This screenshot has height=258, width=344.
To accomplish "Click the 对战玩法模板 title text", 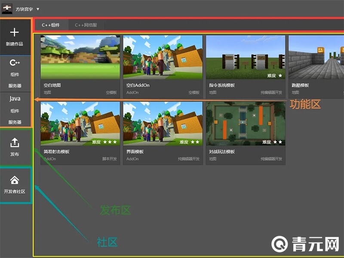I will 222,152.
